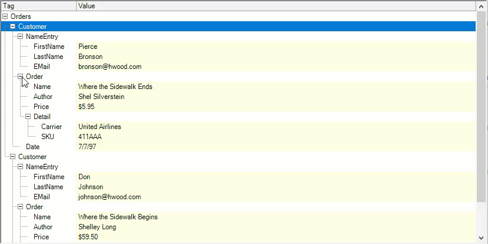
Task: Click the $59.50 price value
Action: (88, 237)
